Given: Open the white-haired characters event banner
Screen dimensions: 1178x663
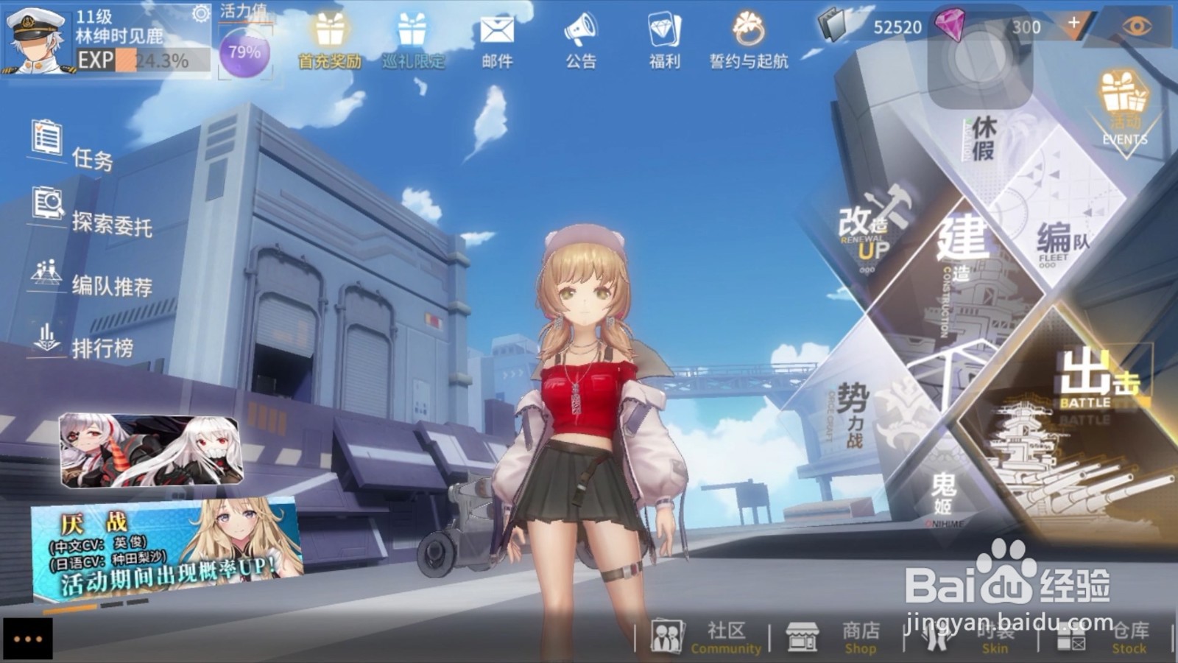Looking at the screenshot, I should tap(151, 449).
